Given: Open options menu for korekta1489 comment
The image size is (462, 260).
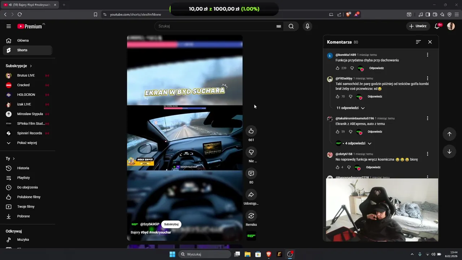Looking at the screenshot, I should 427,55.
